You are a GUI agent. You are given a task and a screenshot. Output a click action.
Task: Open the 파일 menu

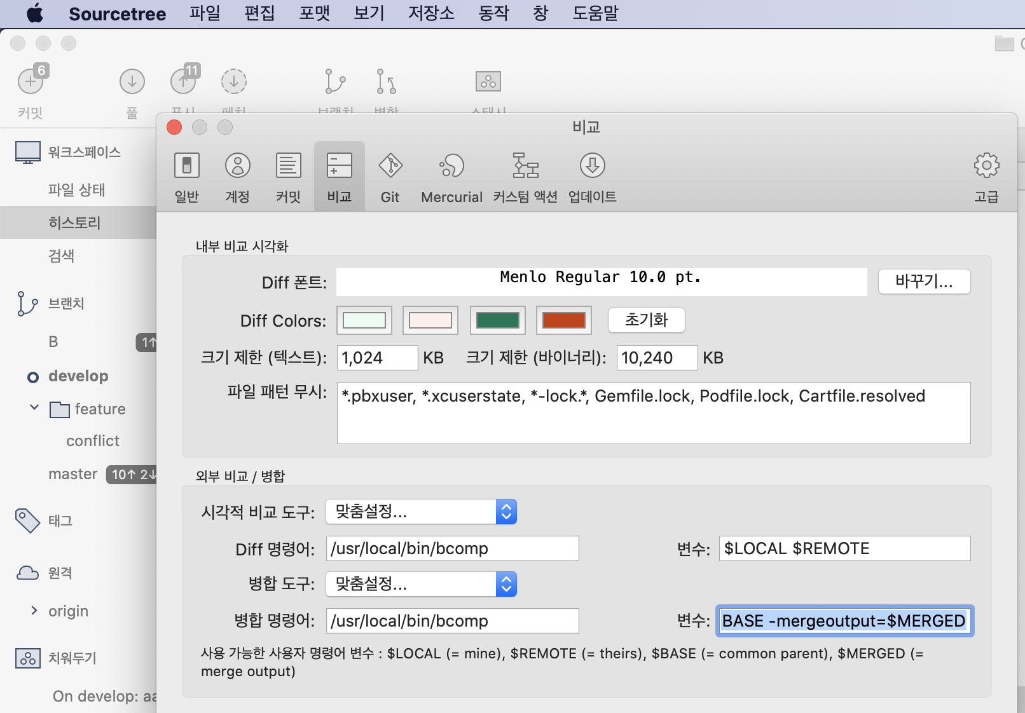click(205, 13)
